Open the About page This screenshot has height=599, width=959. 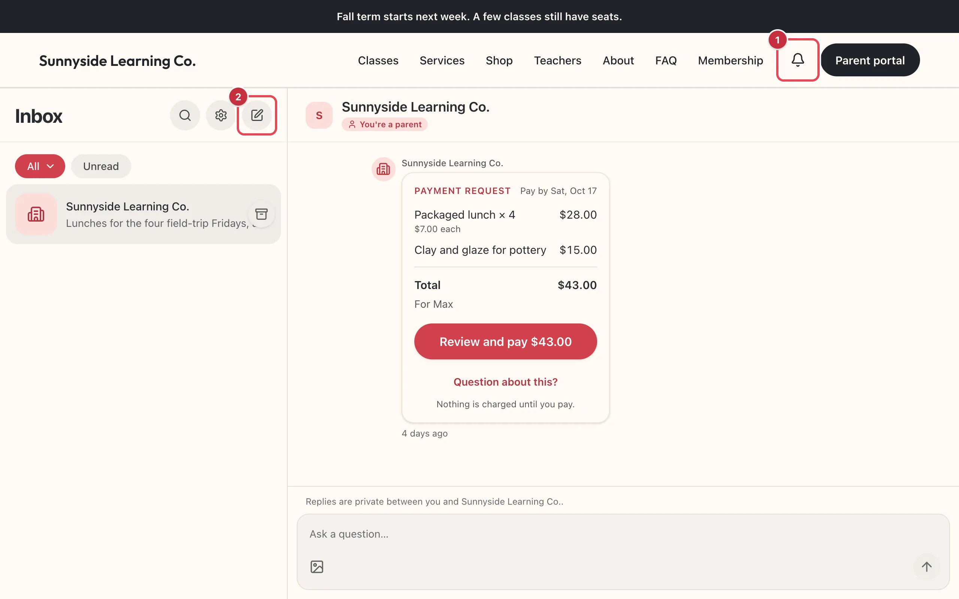[x=618, y=60]
